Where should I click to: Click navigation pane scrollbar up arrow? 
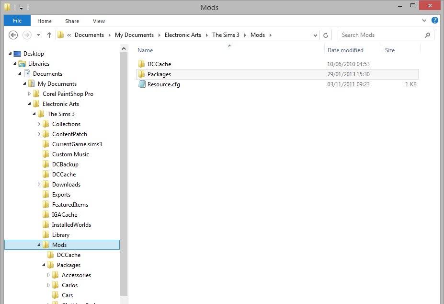(x=124, y=48)
